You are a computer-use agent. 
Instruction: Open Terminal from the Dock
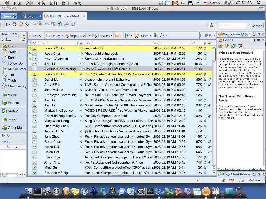point(37,191)
